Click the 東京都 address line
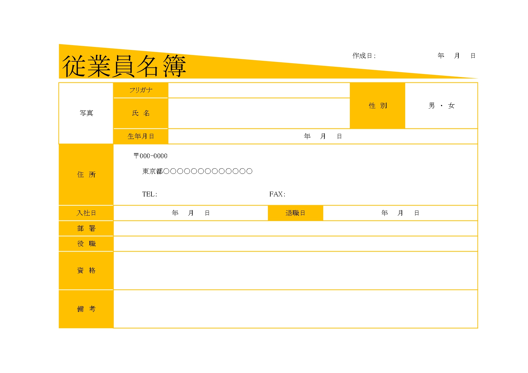 click(x=197, y=171)
